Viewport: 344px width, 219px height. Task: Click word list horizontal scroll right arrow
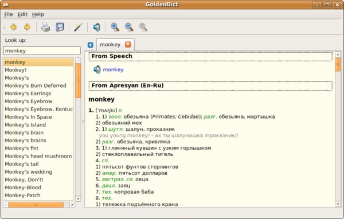72,205
